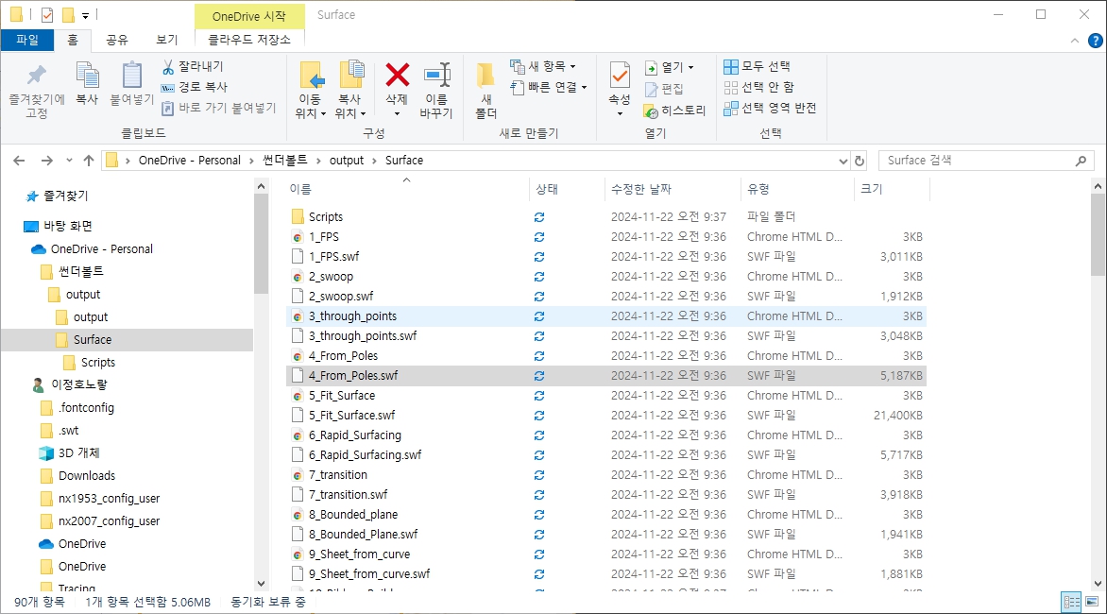Click the search magnifier icon

coord(1081,161)
